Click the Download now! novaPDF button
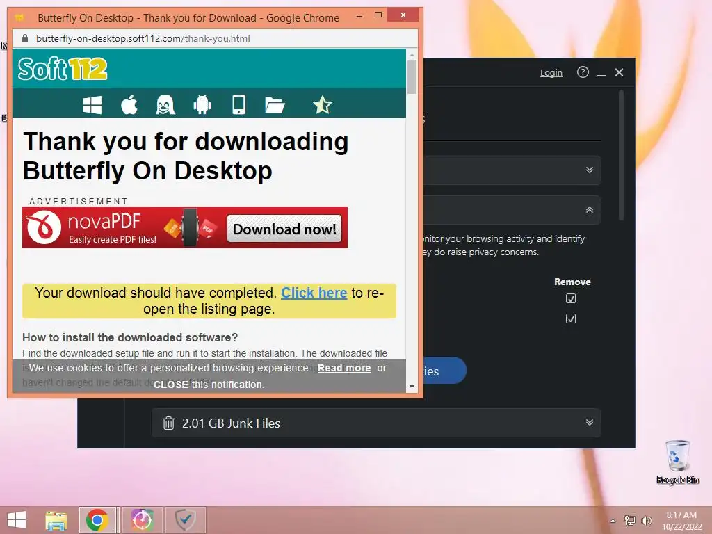The width and height of the screenshot is (712, 534). tap(284, 228)
